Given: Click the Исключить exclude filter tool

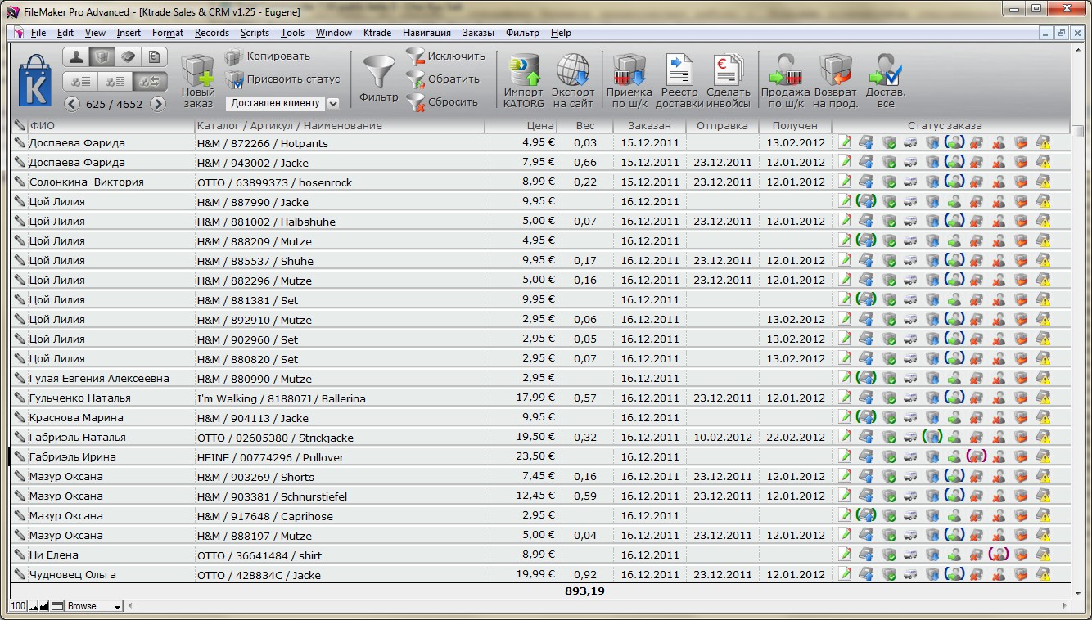Looking at the screenshot, I should point(445,56).
